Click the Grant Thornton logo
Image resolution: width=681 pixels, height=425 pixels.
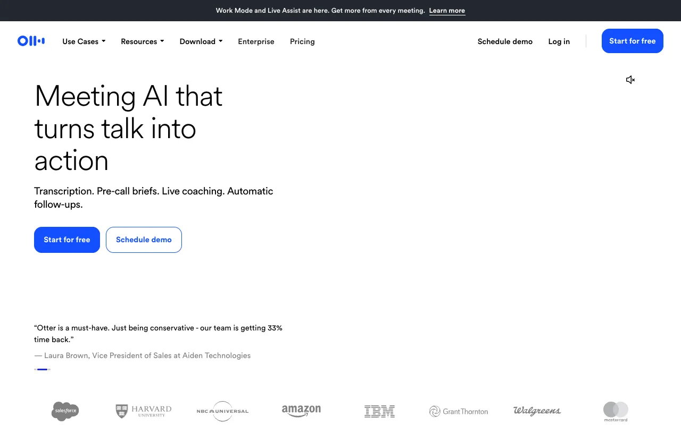pos(459,411)
